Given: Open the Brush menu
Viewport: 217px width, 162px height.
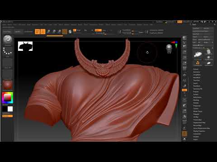Looking at the screenshot, I should [9, 24].
